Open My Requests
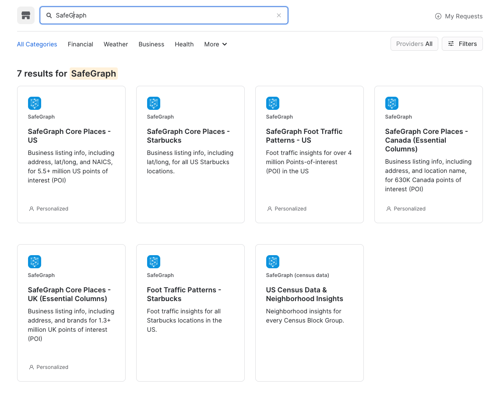This screenshot has width=500, height=393. pyautogui.click(x=458, y=16)
